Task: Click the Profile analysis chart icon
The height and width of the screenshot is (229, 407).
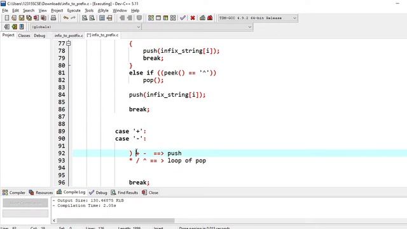Action: click(x=202, y=18)
